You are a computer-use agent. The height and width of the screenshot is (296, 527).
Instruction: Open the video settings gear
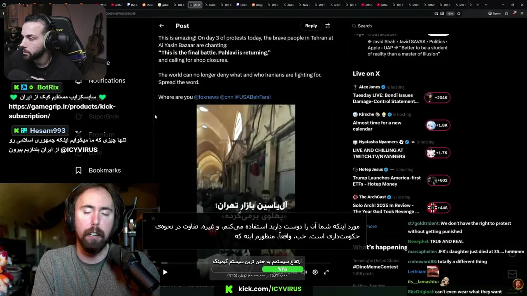[x=315, y=272]
